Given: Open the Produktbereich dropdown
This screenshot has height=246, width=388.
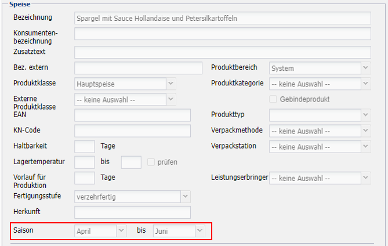Looking at the screenshot, I should (320, 68).
